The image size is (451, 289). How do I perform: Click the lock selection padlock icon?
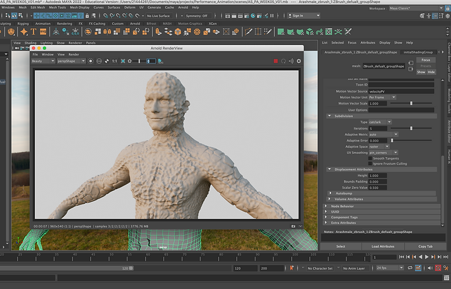[x=87, y=16]
